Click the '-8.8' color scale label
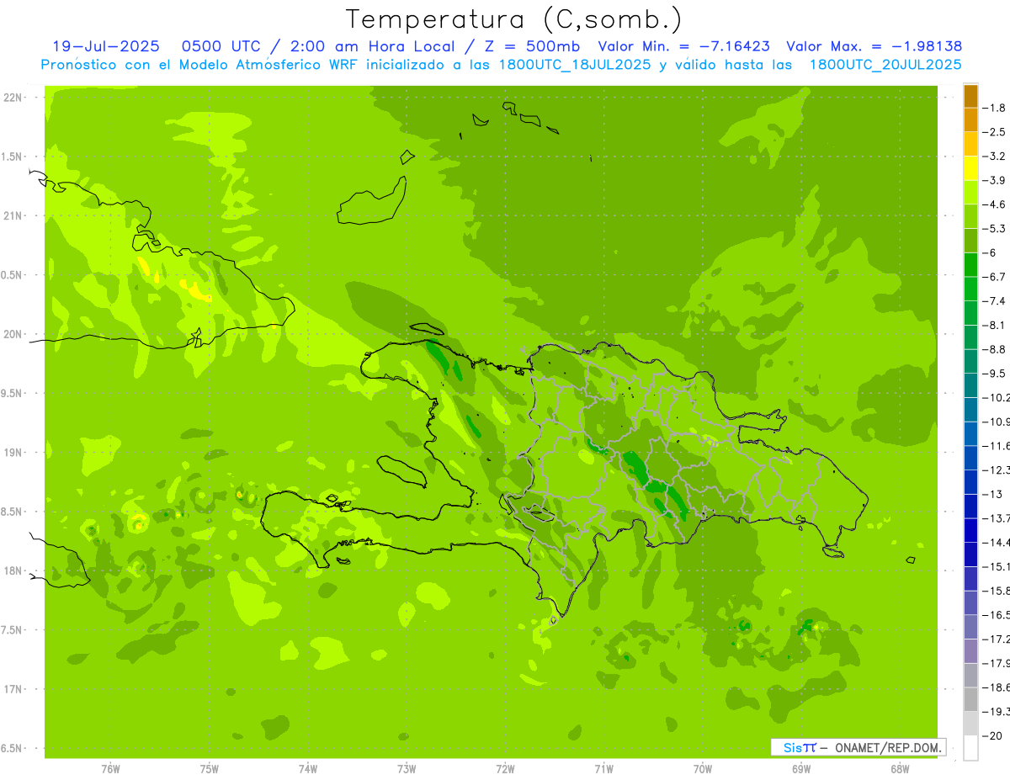 pyautogui.click(x=994, y=349)
